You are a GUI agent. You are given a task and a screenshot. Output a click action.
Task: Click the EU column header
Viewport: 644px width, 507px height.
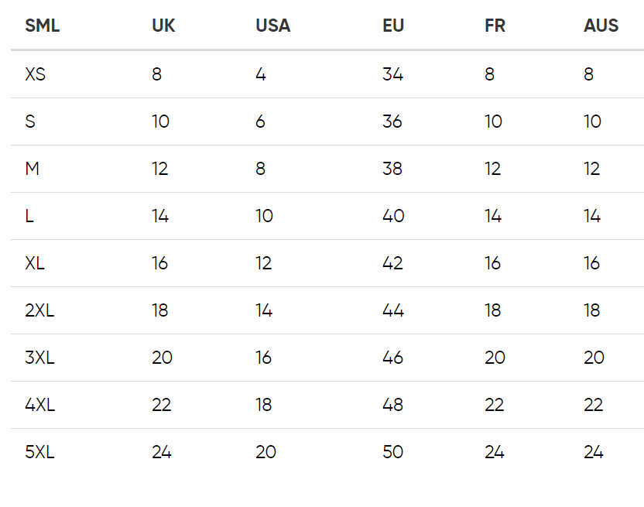pyautogui.click(x=393, y=26)
